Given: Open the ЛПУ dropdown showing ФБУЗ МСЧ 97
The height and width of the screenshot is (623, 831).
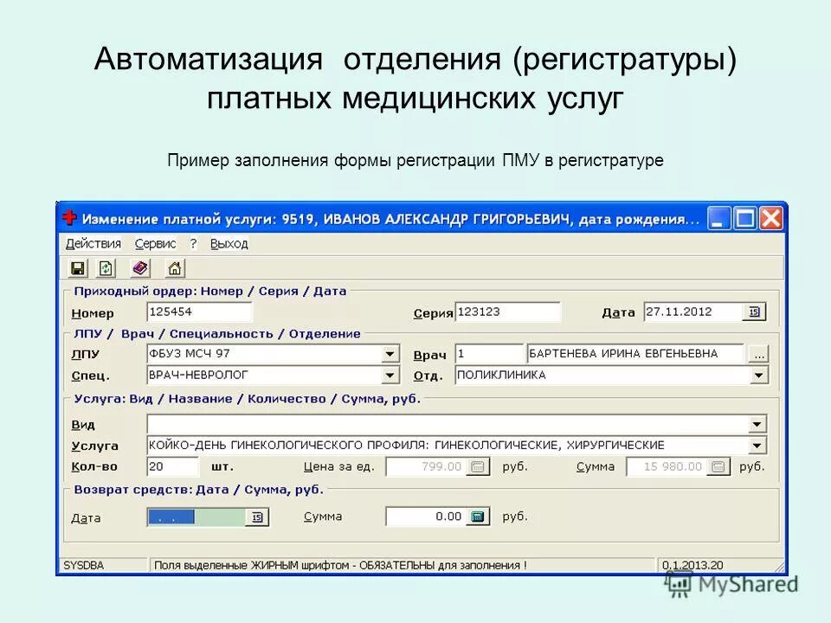Looking at the screenshot, I should (390, 353).
